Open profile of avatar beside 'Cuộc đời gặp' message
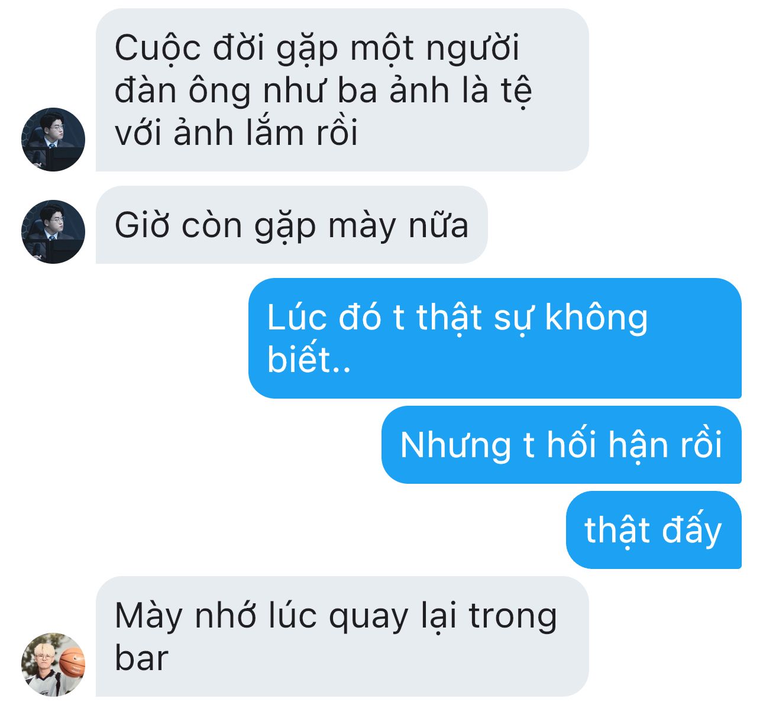 point(53,139)
